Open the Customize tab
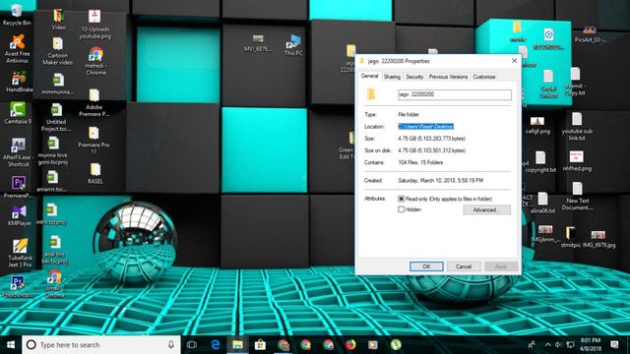The image size is (630, 354). pyautogui.click(x=483, y=77)
